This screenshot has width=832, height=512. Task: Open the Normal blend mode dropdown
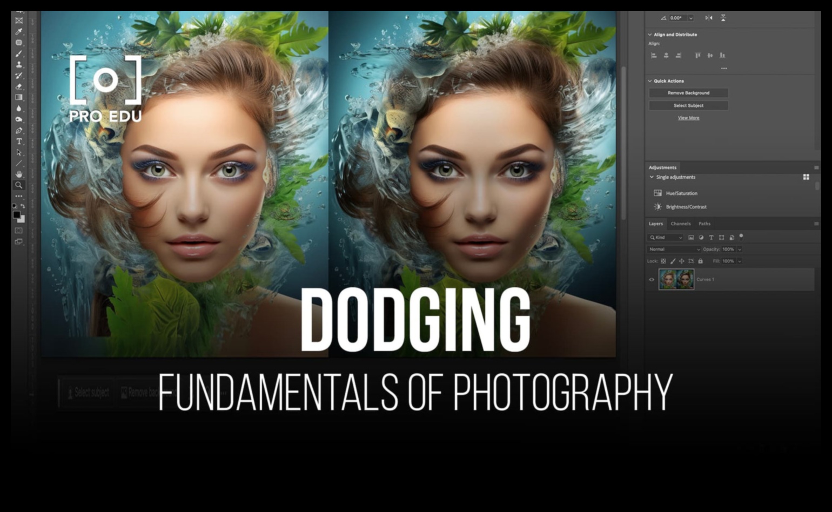[674, 250]
